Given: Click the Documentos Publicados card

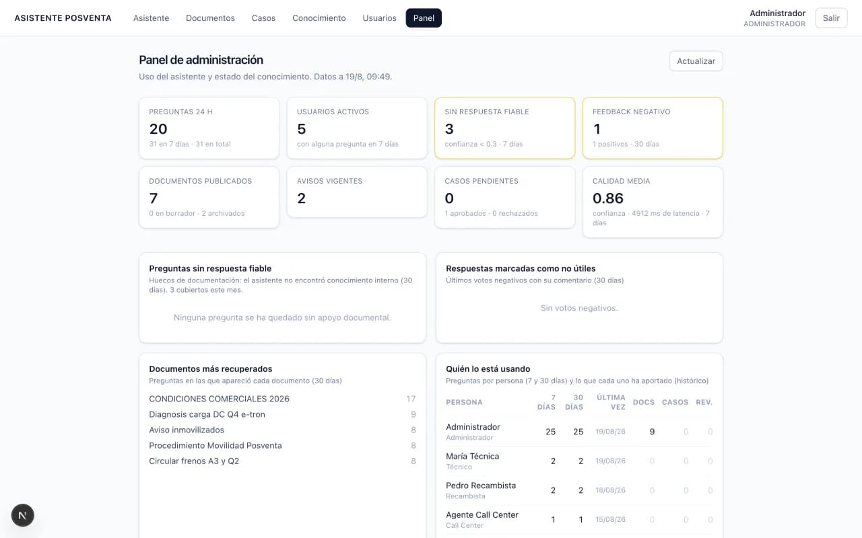Looking at the screenshot, I should coord(209,197).
